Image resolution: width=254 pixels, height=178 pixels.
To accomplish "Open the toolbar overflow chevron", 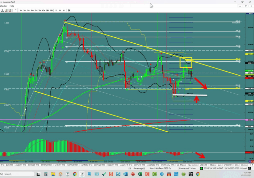I will pos(16,10).
